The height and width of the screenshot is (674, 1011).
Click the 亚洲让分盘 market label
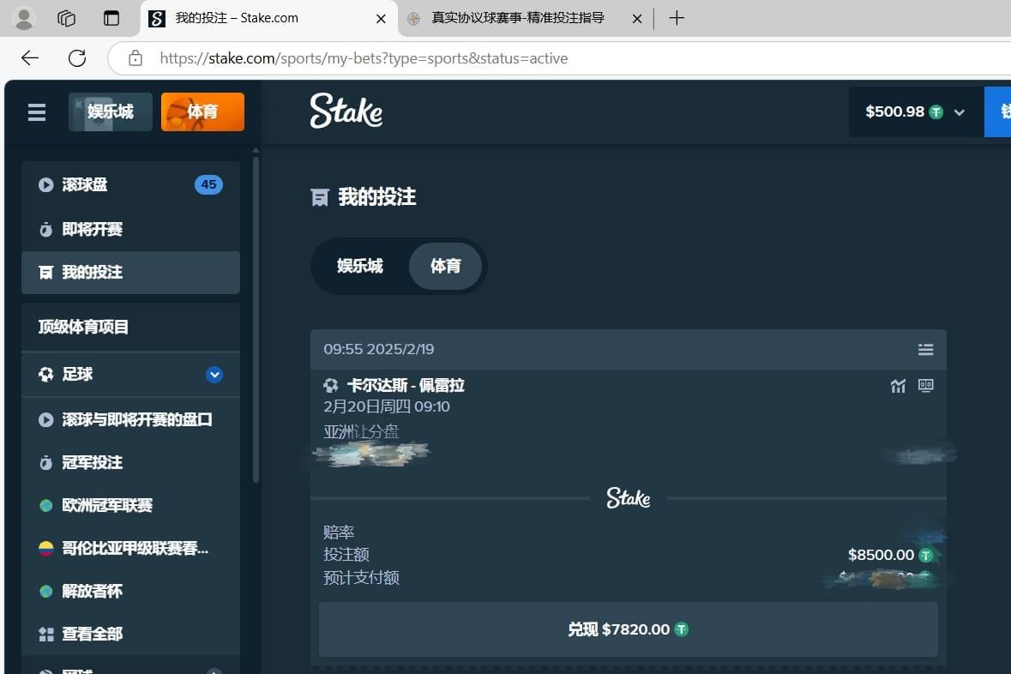(361, 431)
